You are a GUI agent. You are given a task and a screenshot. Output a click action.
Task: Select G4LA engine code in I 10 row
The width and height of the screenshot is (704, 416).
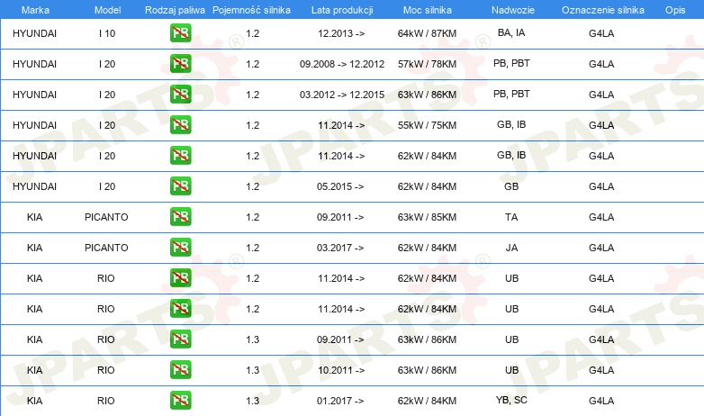click(x=601, y=33)
